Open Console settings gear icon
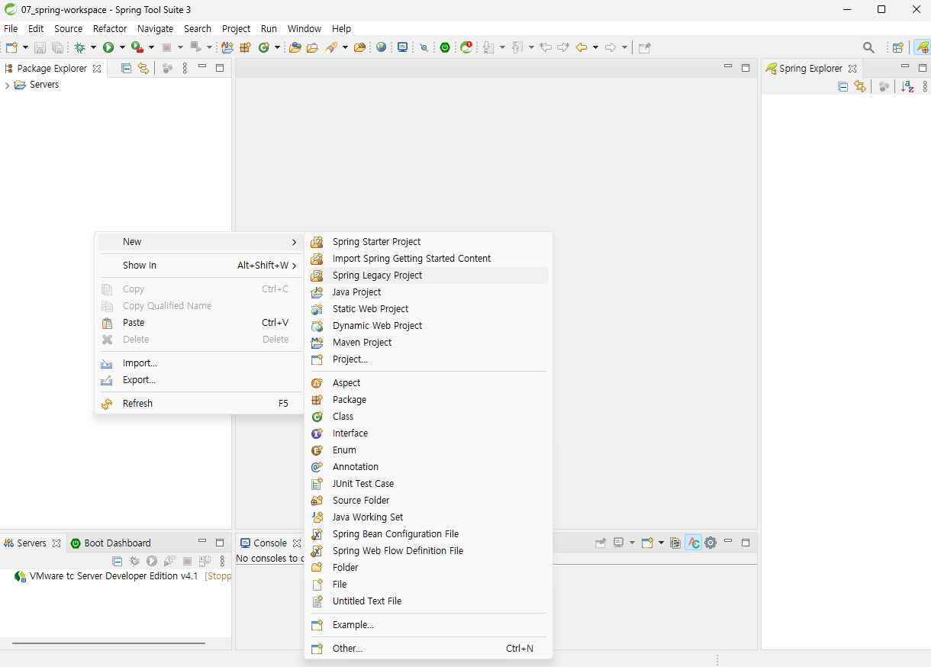Screen dimensions: 931x667 click(x=710, y=543)
